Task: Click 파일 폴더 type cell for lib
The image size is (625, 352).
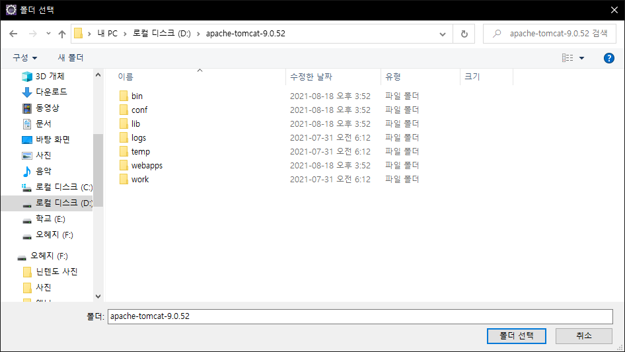Action: 402,123
